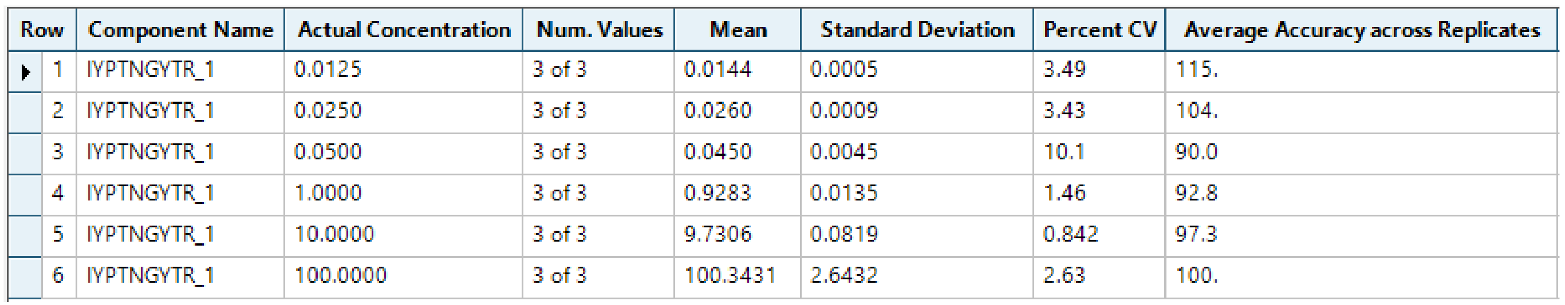This screenshot has width=1565, height=305.
Task: Click the Mean cell showing 100.3431
Action: [x=738, y=277]
